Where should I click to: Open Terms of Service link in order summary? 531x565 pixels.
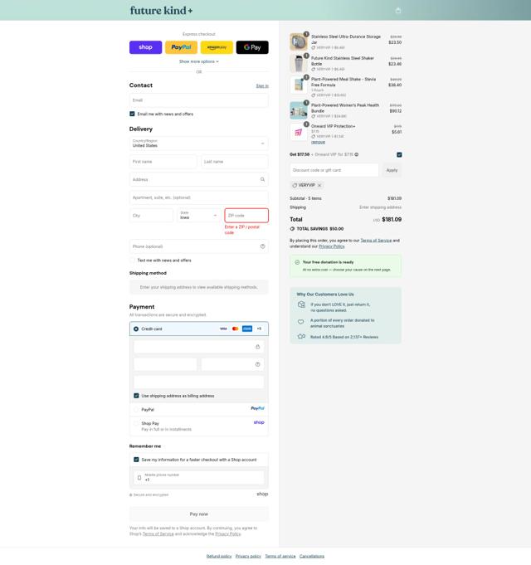[x=376, y=241]
